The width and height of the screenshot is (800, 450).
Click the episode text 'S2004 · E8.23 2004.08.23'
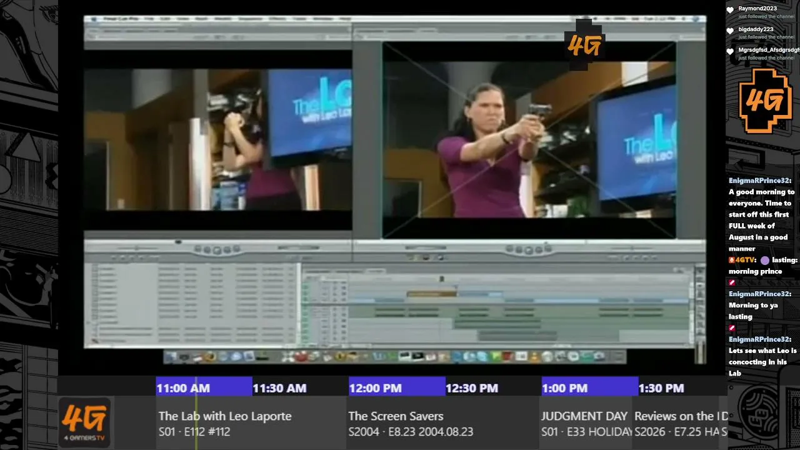411,432
